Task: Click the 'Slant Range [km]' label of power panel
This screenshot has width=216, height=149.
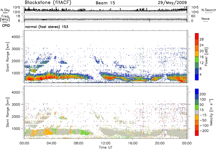Action: pos(8,57)
